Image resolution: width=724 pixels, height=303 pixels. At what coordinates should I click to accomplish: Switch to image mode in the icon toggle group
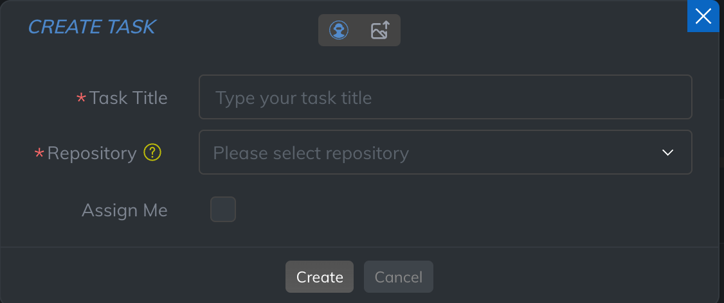click(380, 30)
